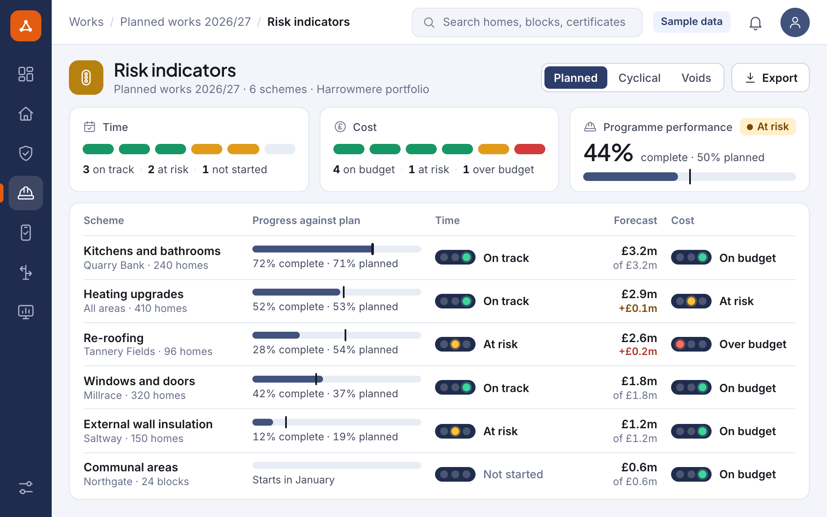Click the Heating upgrades At risk cost light
827x517 pixels.
point(691,301)
